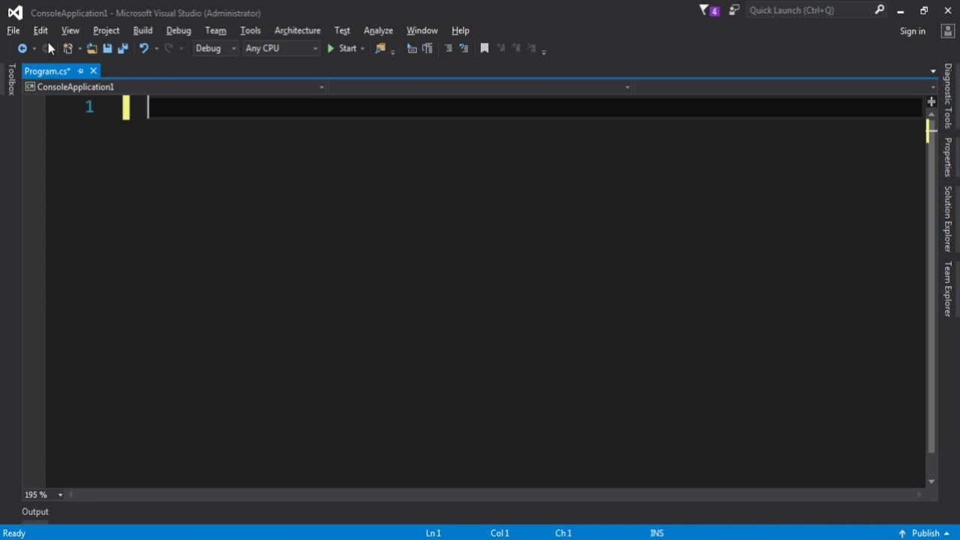
Task: Open the Output panel tab
Action: [35, 511]
